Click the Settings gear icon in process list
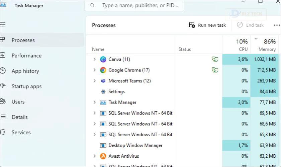281x167 pixels. pyautogui.click(x=103, y=92)
